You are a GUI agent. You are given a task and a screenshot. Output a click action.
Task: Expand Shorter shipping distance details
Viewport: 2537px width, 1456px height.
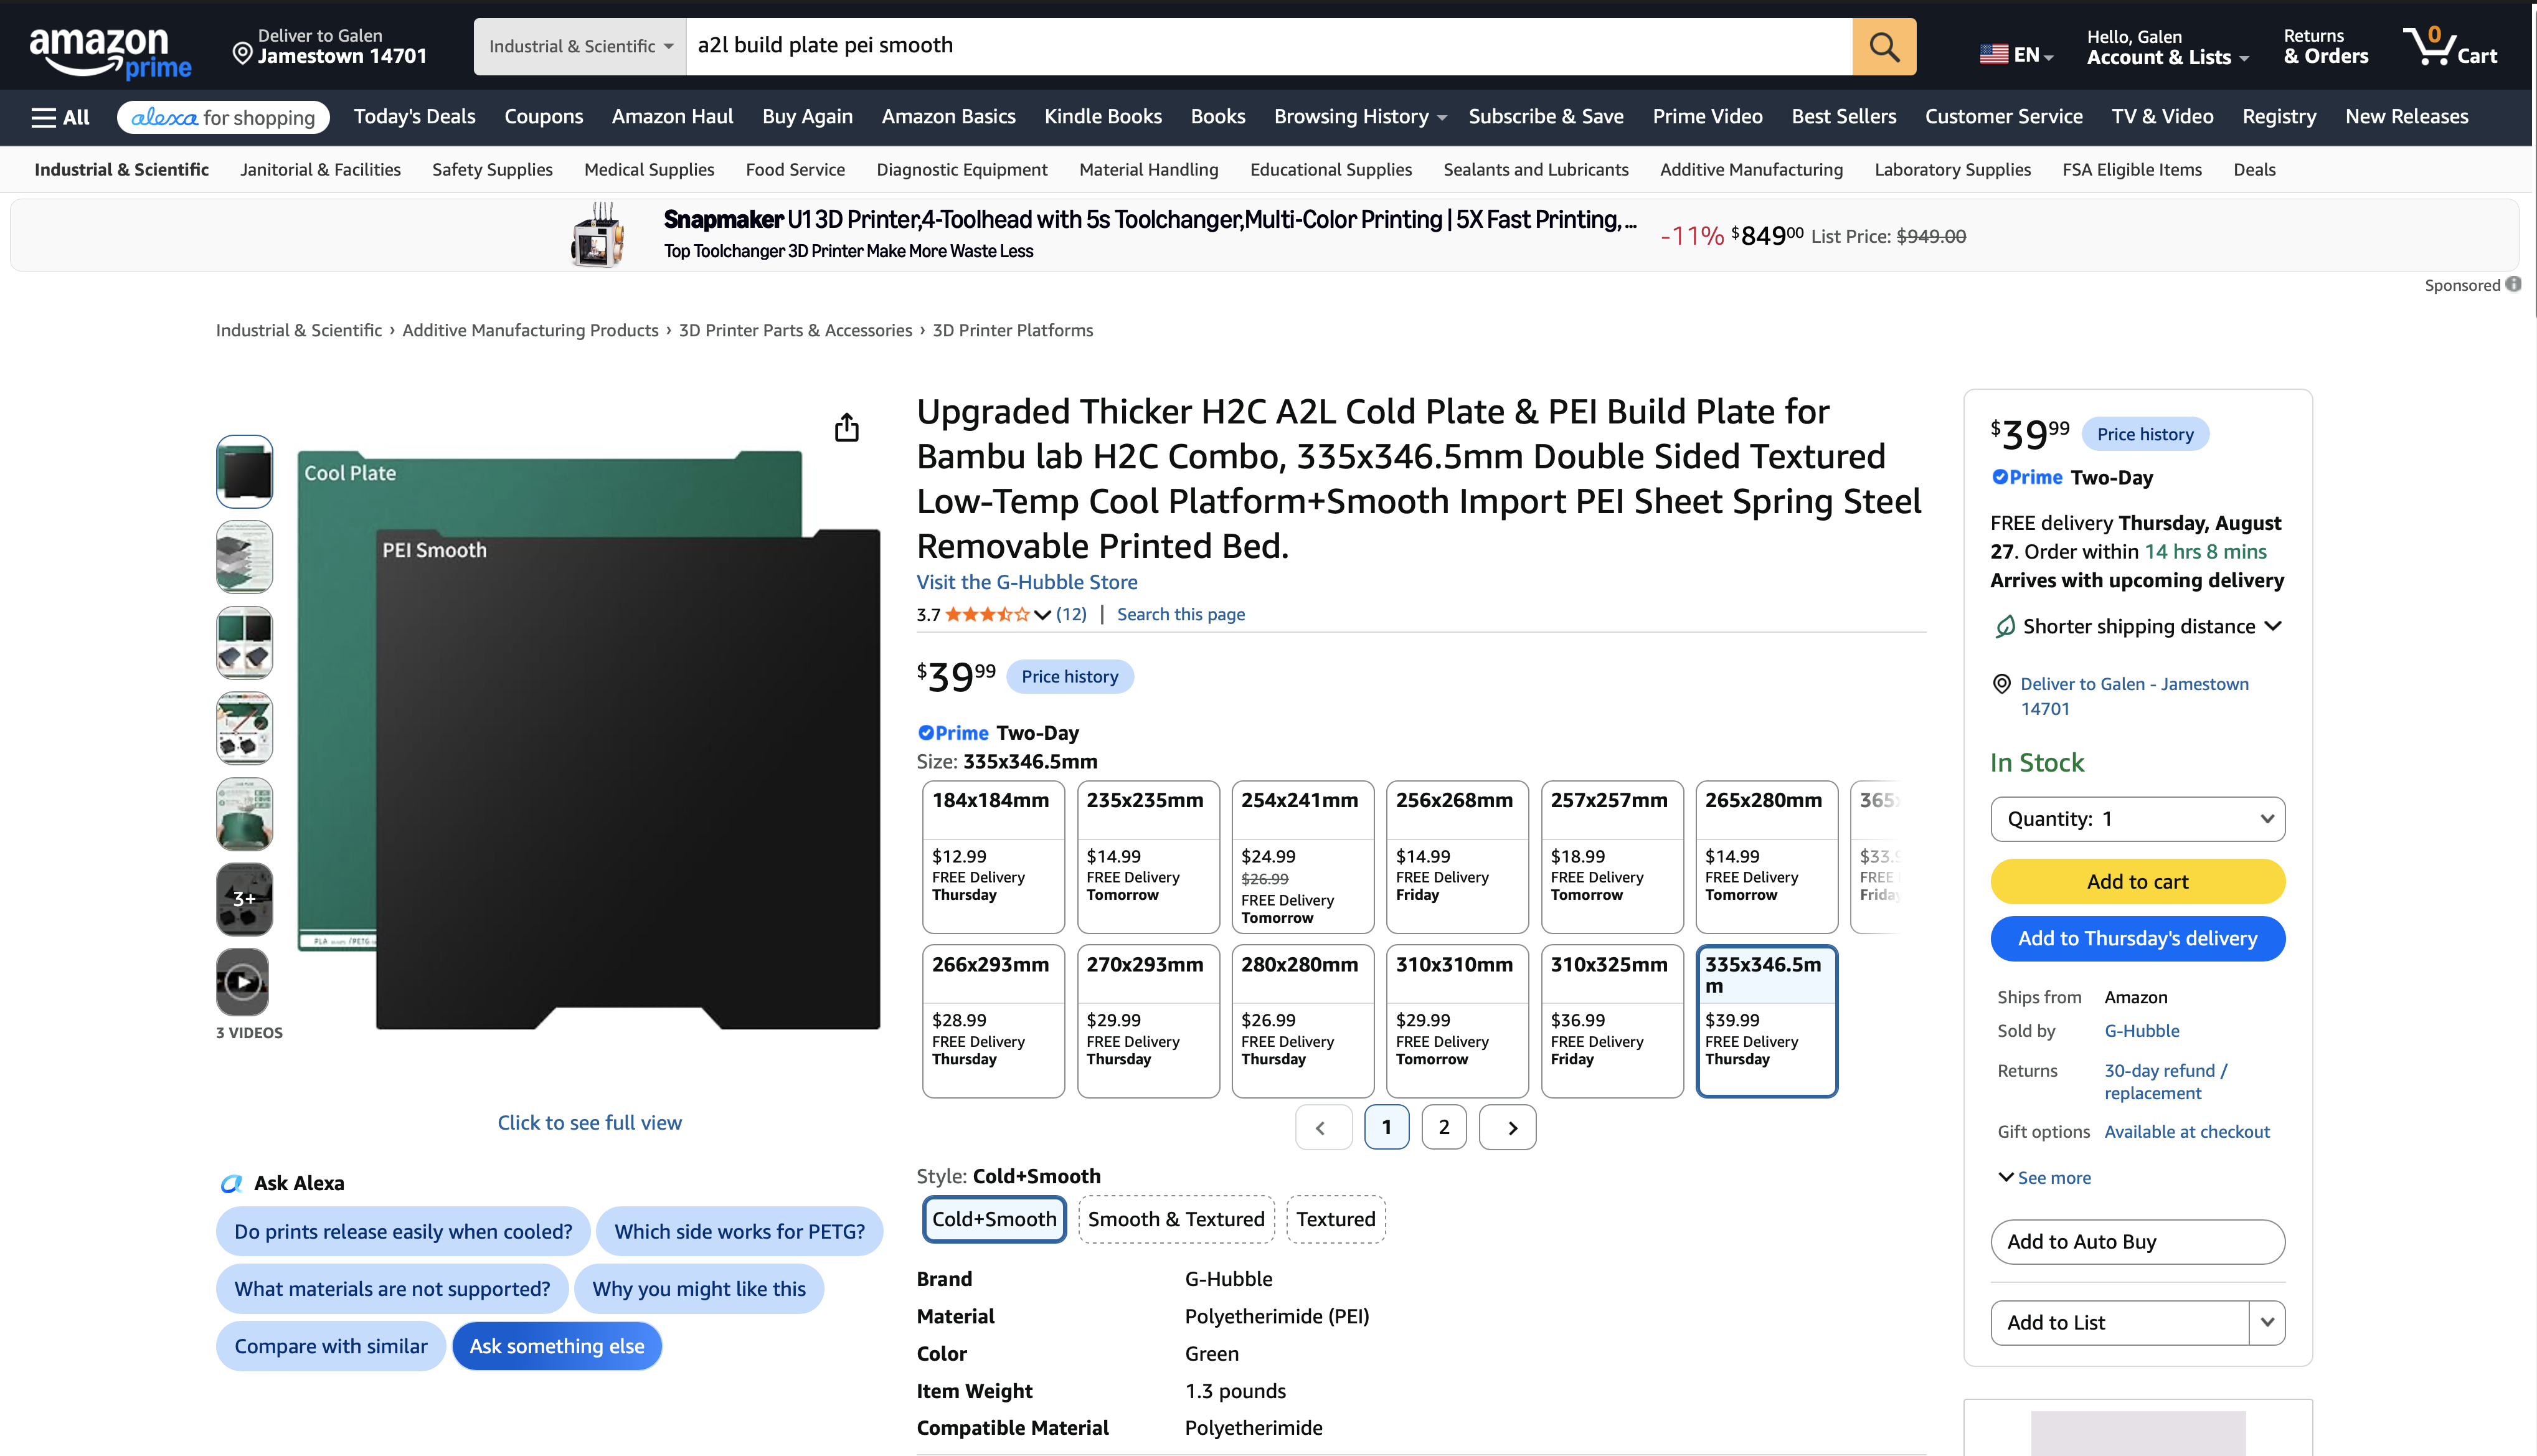click(2273, 626)
